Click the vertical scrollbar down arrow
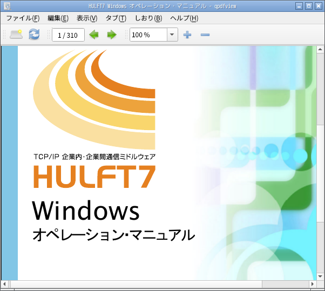 320,276
